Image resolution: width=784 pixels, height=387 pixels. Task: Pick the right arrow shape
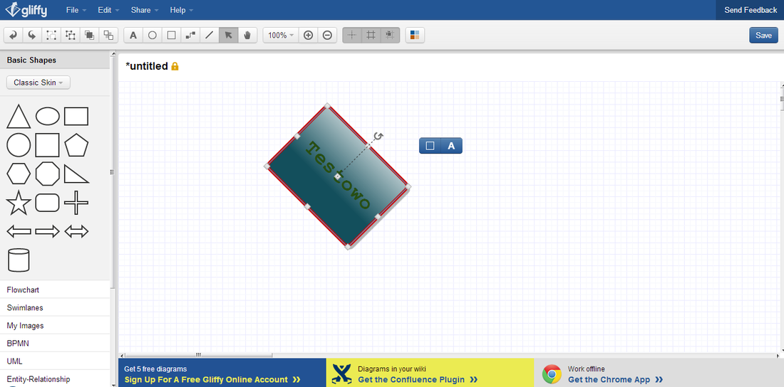(48, 231)
